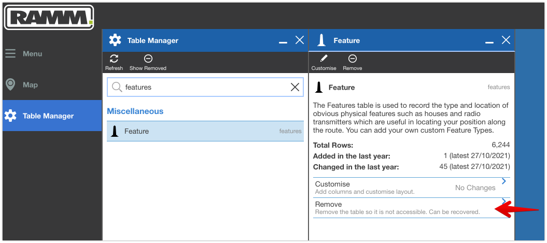Click the Feature icon in Feature panel header
Viewport: 547px width, 243px height.
coord(321,40)
